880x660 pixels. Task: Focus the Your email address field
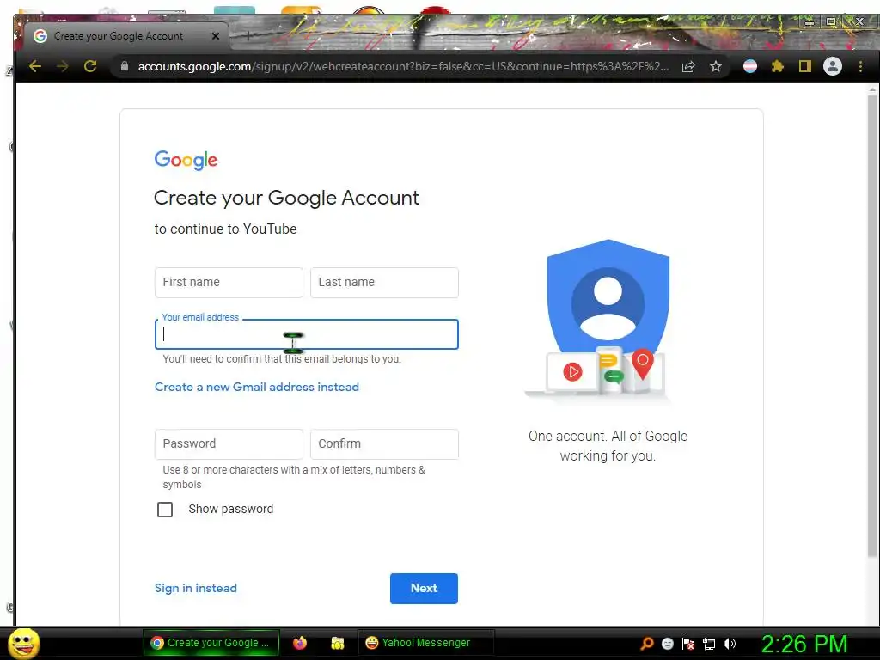(307, 334)
